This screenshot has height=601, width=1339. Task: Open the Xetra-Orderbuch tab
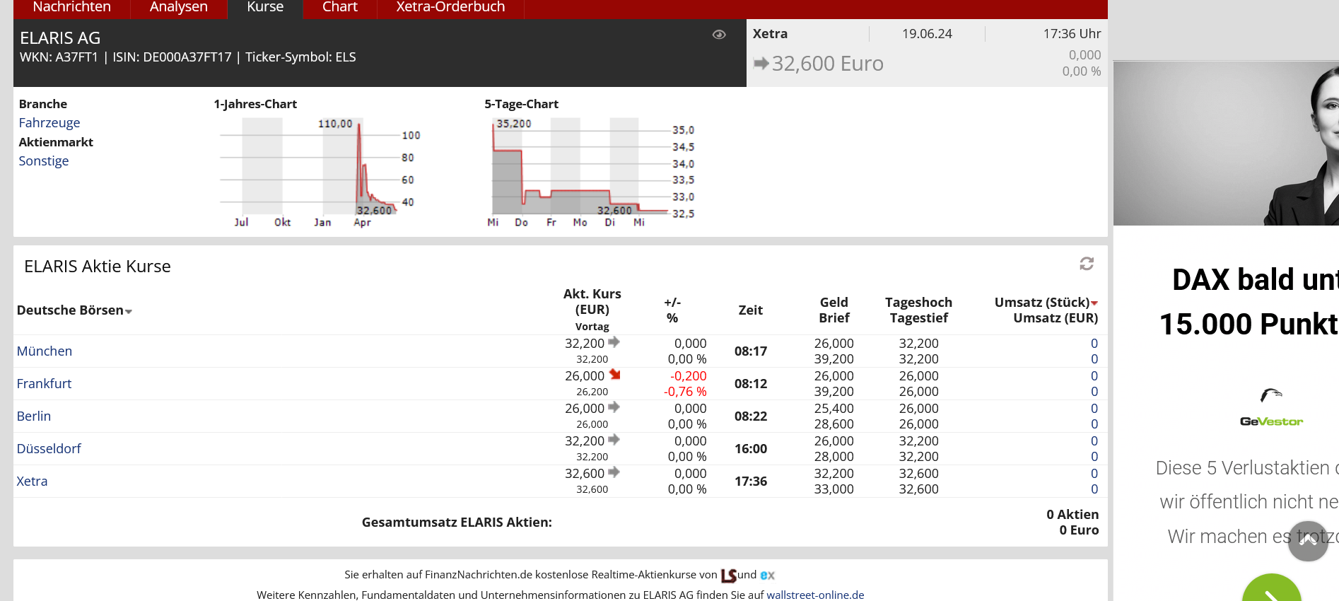pyautogui.click(x=450, y=8)
